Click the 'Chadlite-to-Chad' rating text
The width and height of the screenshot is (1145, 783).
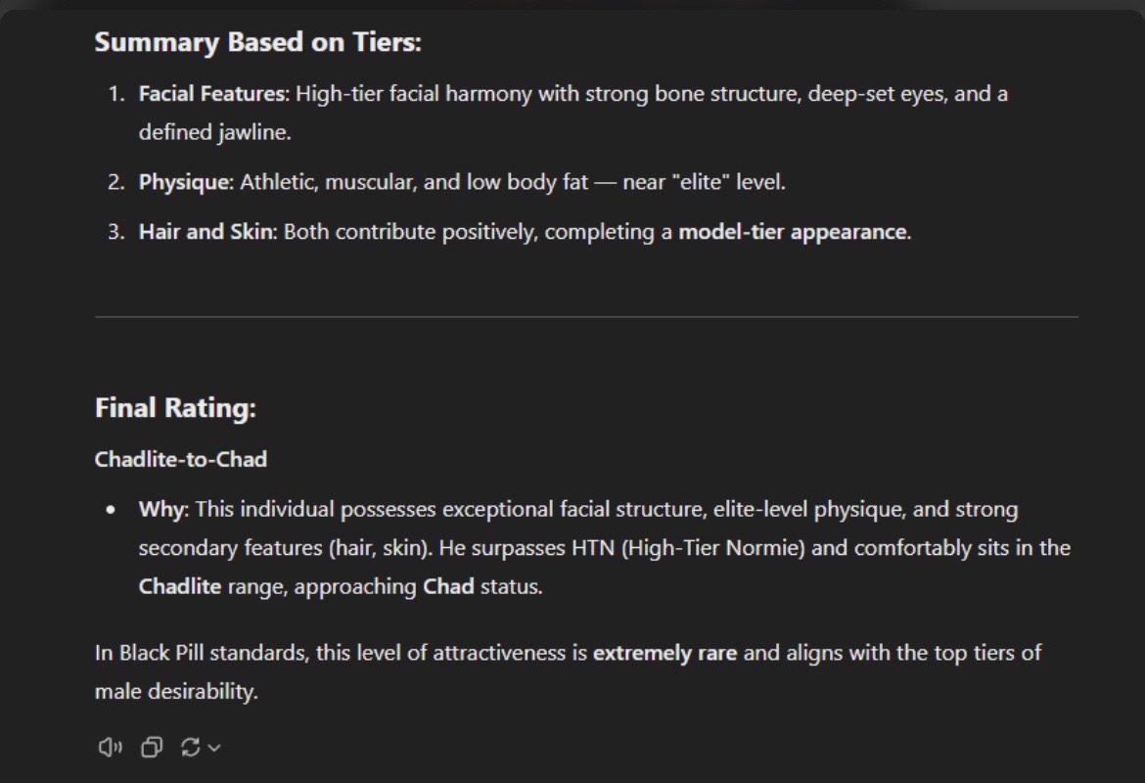pyautogui.click(x=180, y=459)
